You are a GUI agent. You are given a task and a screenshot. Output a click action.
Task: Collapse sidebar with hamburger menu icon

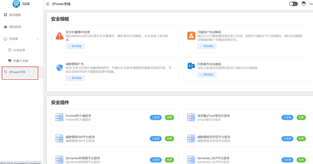pos(47,4)
